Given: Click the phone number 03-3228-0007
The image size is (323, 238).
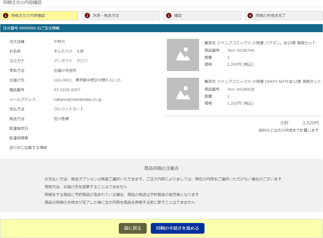Looking at the screenshot, I should point(67,90).
